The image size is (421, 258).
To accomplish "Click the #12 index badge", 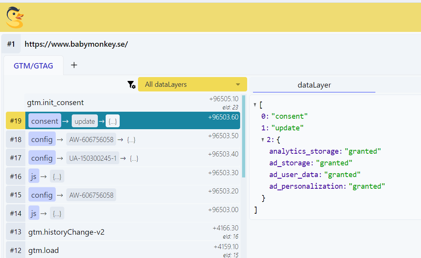I will 16,250.
